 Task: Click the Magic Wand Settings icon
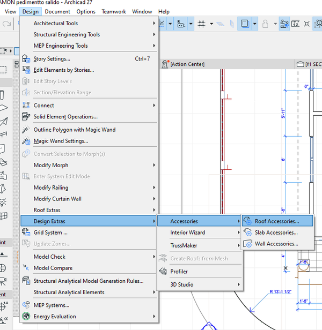(x=26, y=141)
